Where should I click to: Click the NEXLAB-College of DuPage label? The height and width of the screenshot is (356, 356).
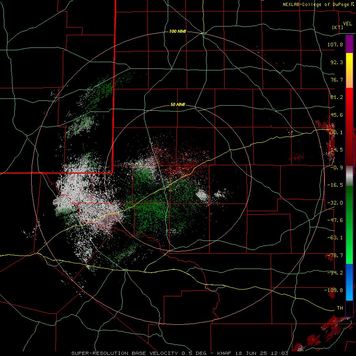point(316,4)
